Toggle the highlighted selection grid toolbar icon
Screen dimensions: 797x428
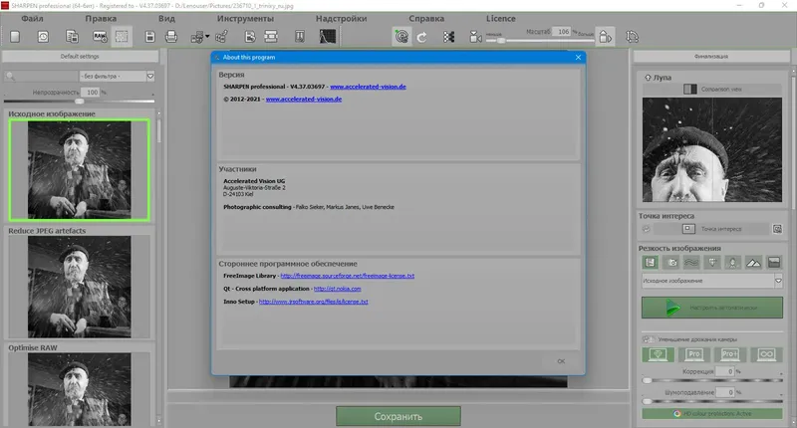tap(122, 37)
